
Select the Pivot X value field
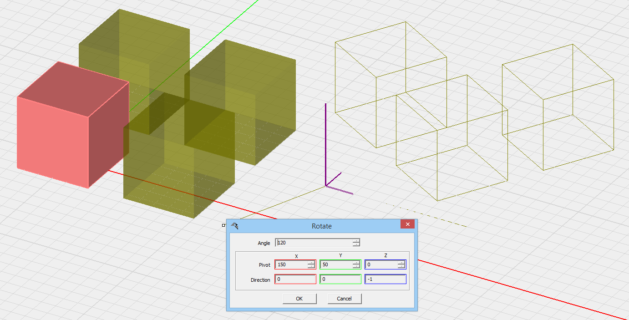[x=291, y=265]
